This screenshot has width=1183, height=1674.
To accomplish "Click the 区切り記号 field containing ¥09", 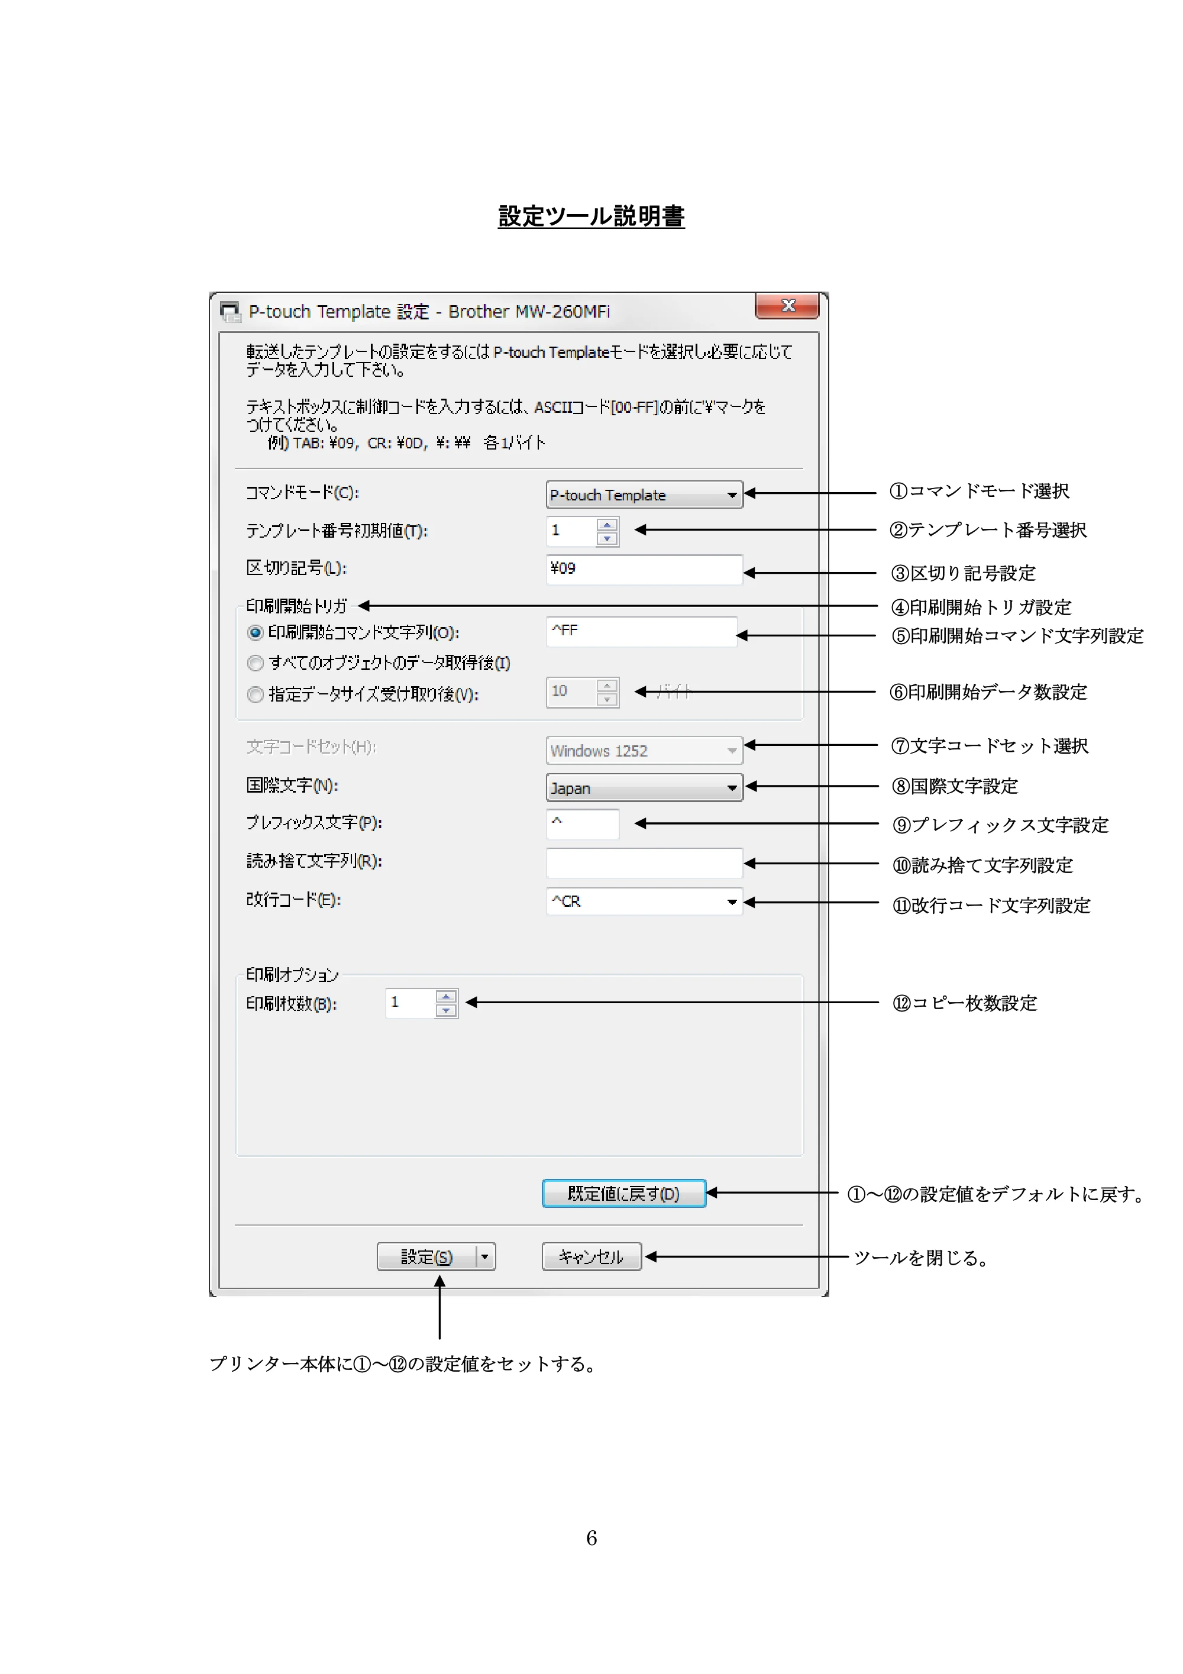I will coord(644,570).
